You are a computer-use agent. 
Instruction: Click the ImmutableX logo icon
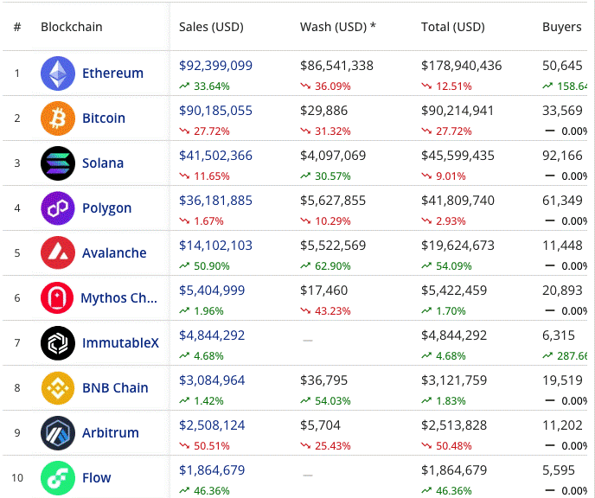(x=58, y=343)
